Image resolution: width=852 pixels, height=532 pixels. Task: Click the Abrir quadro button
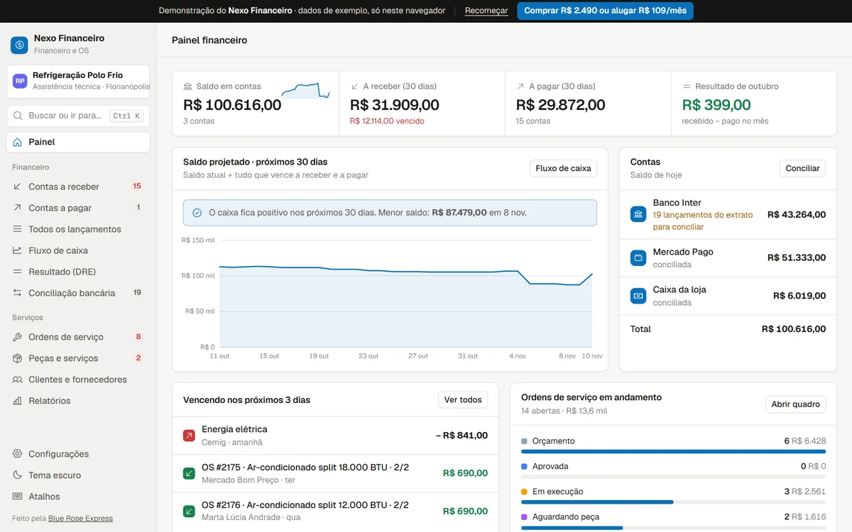coord(795,404)
